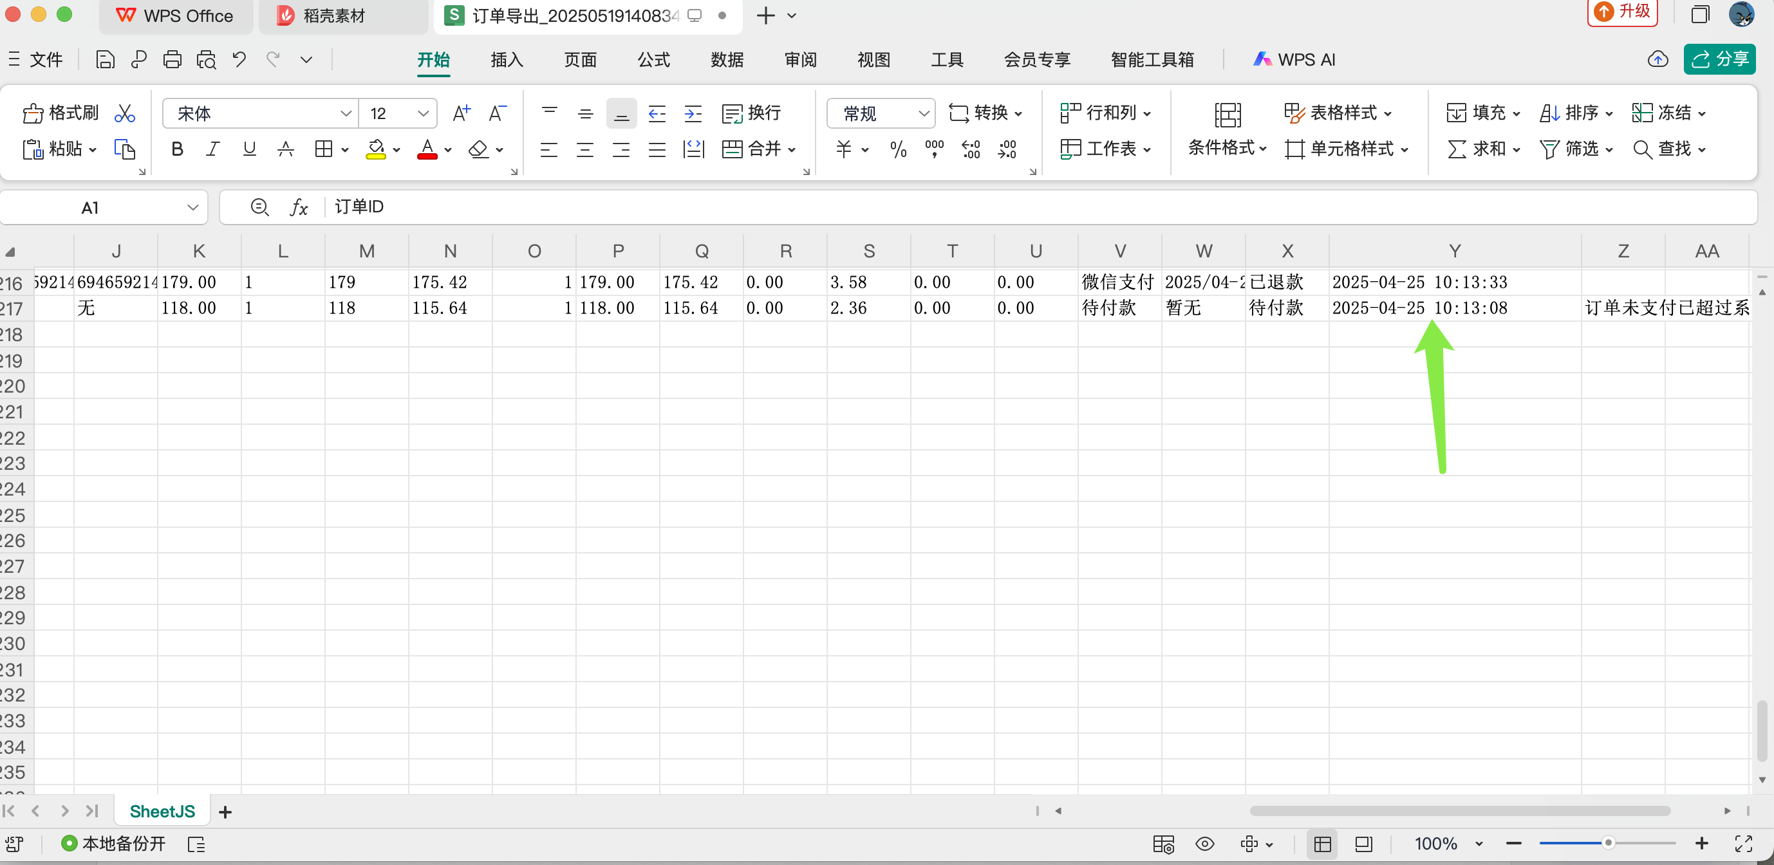Screen dimensions: 1774x865
Task: Toggle wrap text (换行)
Action: [751, 113]
